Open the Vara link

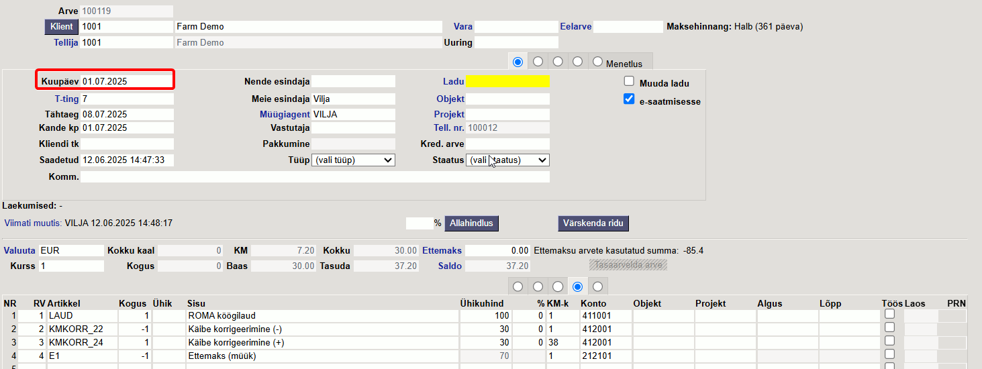coord(463,27)
